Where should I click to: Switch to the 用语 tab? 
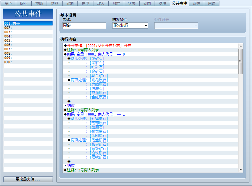tap(212, 3)
